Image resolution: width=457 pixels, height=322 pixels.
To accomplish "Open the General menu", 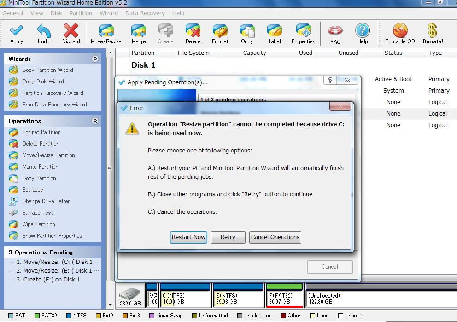I will 12,13.
